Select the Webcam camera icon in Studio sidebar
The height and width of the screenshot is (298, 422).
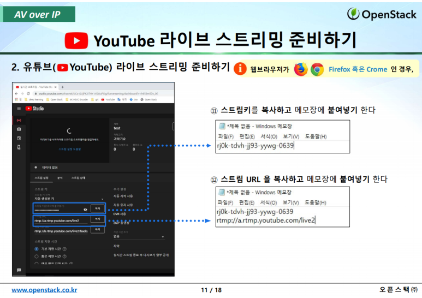(19, 129)
